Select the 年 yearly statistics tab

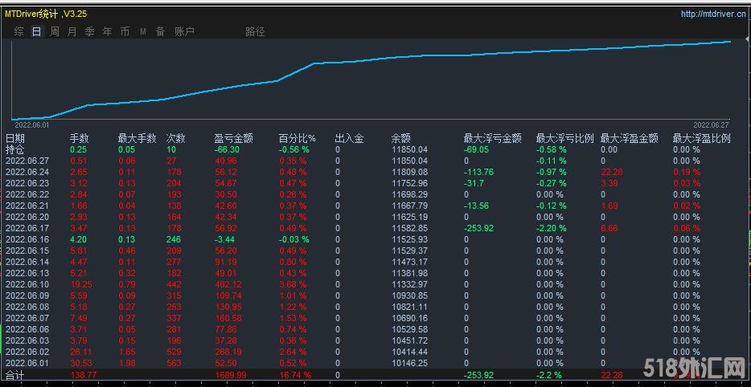(107, 32)
